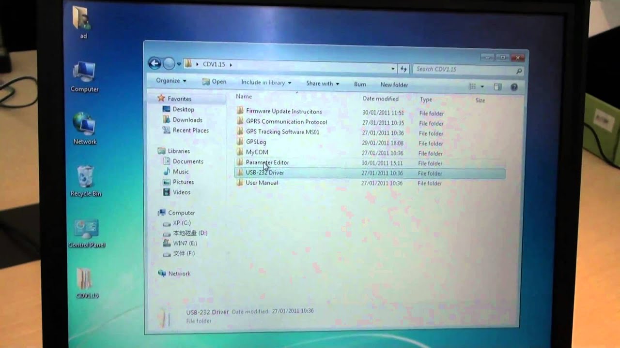Open the Organize menu
Image resolution: width=620 pixels, height=348 pixels.
pos(171,81)
